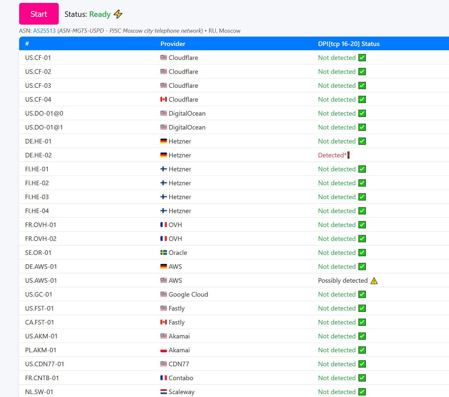Click the pink Start button

[x=39, y=14]
